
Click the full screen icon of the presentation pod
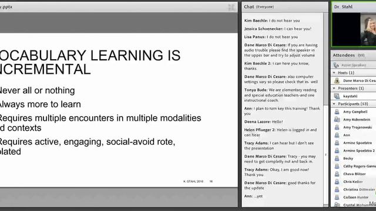(x=231, y=7)
